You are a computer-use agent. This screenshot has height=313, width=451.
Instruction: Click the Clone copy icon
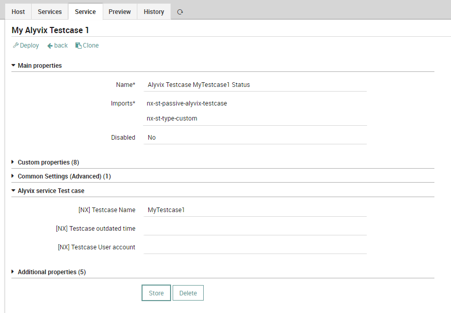[x=78, y=46]
